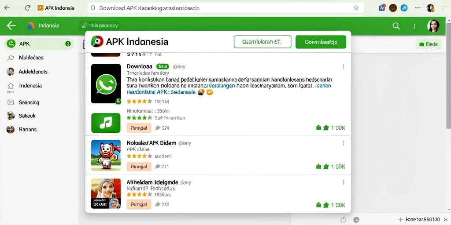Image resolution: width=451 pixels, height=225 pixels.
Task: Open the cartoon fox app thumbnail
Action: click(x=106, y=156)
